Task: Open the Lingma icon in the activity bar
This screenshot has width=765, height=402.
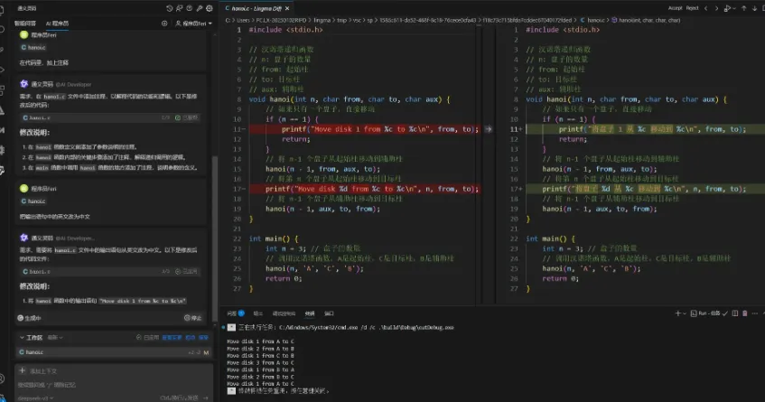Action: (x=2, y=170)
